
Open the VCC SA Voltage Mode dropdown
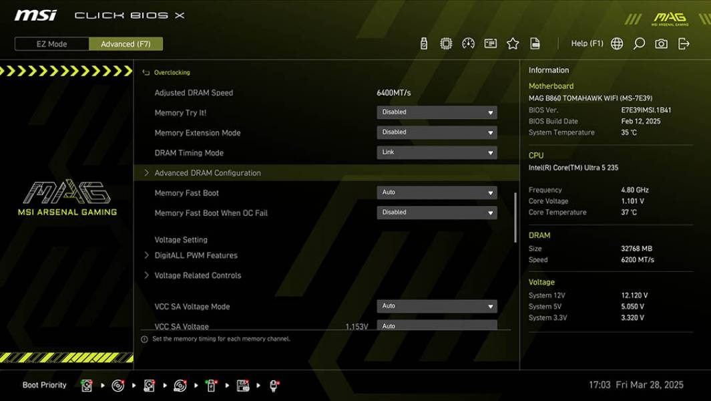[x=437, y=306]
